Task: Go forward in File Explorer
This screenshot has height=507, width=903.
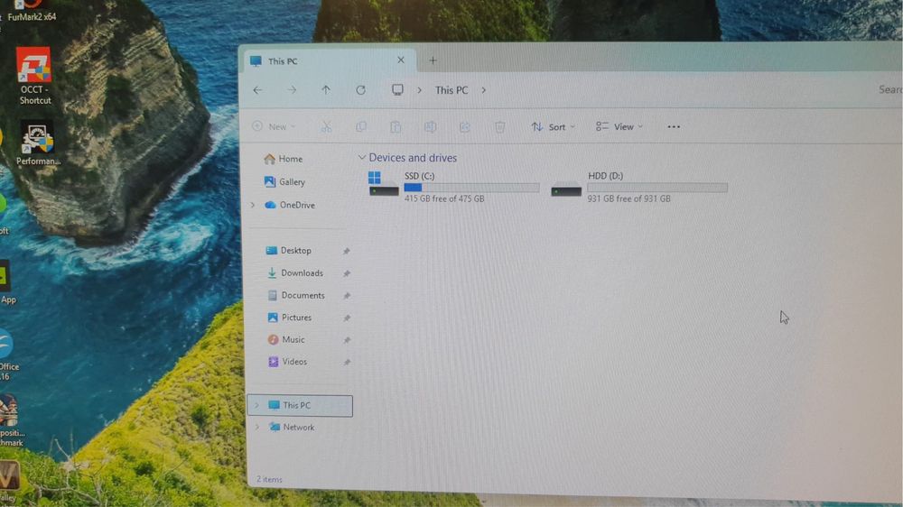Action: [x=293, y=90]
